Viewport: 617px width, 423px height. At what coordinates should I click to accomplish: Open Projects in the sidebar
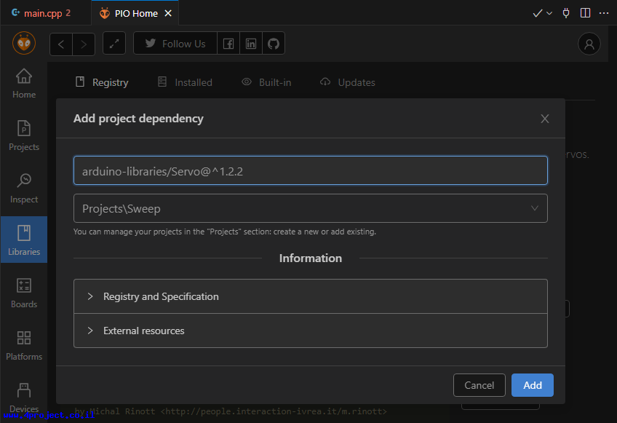(24, 136)
